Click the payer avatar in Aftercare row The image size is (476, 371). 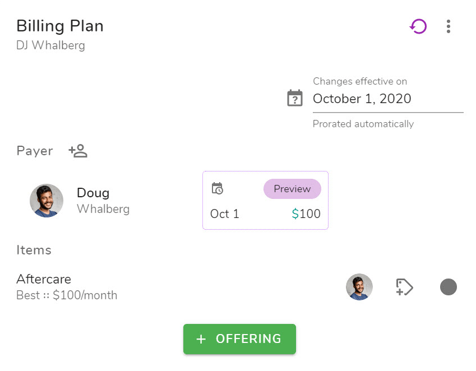359,287
